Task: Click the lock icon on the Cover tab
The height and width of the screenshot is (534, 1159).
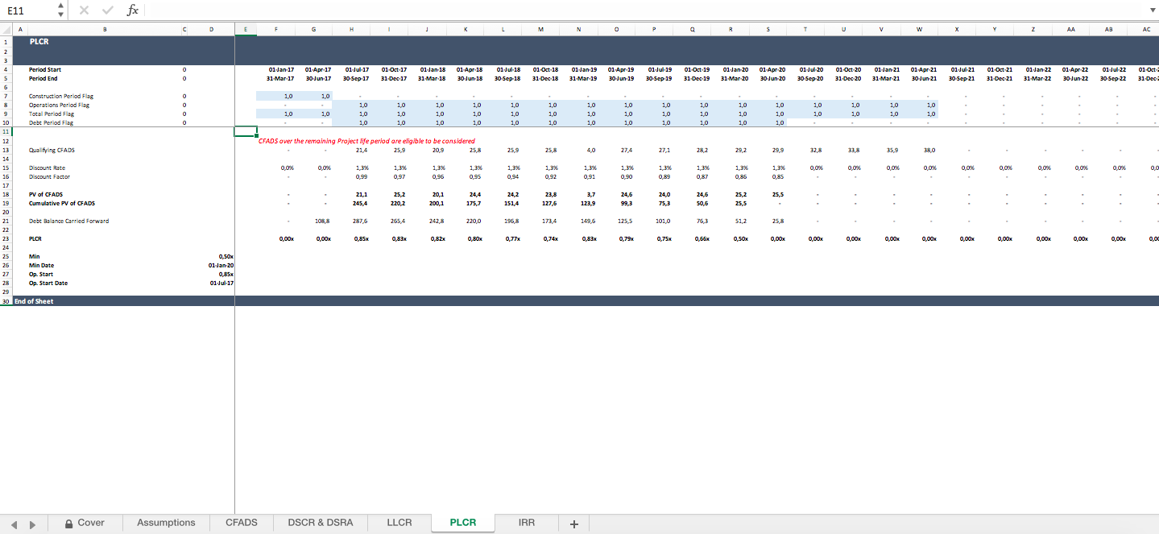Action: click(x=69, y=522)
